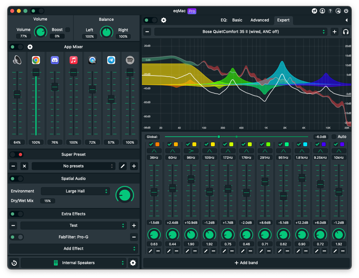Click the announcements megaphone icon

[x=314, y=11]
